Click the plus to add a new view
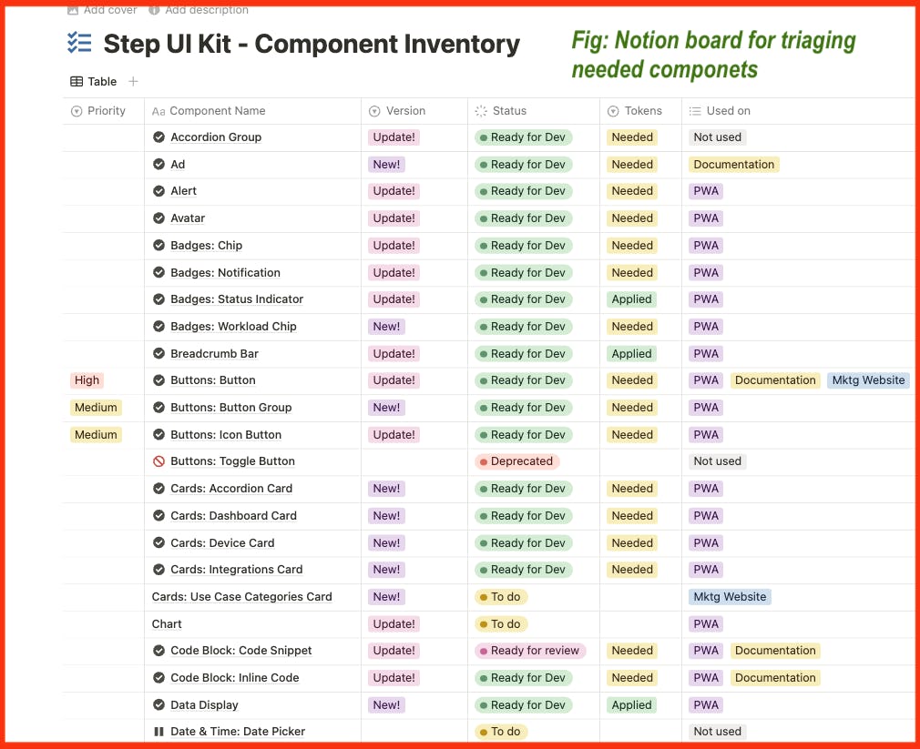The width and height of the screenshot is (920, 749). coord(133,81)
